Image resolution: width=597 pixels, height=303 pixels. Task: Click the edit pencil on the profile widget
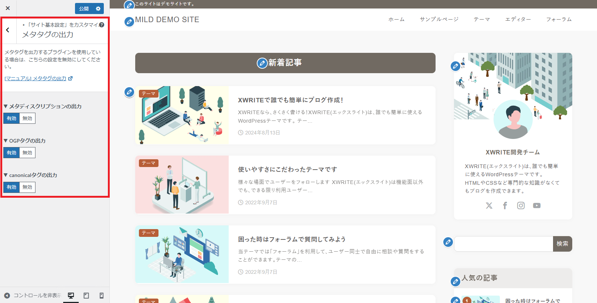tap(456, 66)
